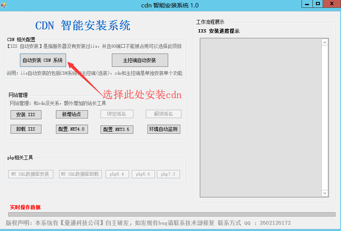Click the app icon in title bar
This screenshot has width=341, height=231.
(4, 4)
